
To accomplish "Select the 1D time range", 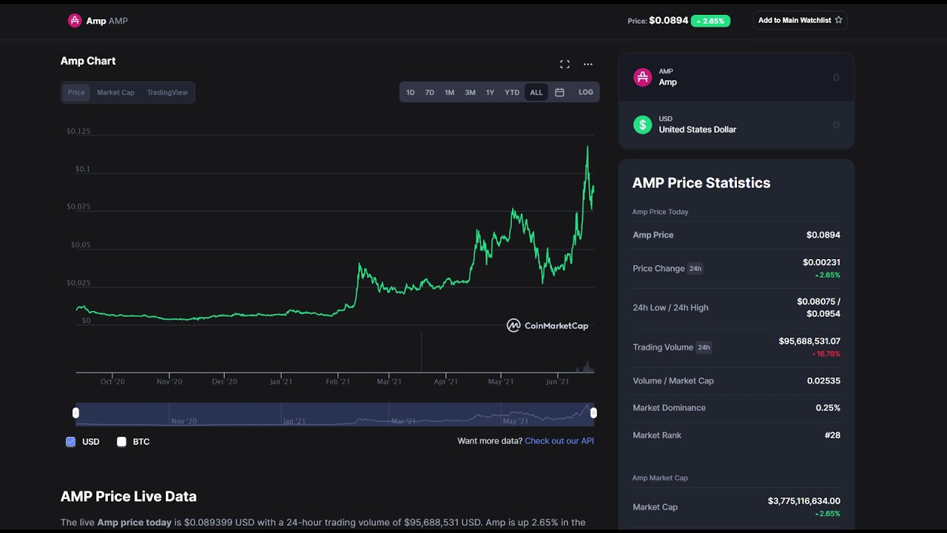I will (x=411, y=93).
